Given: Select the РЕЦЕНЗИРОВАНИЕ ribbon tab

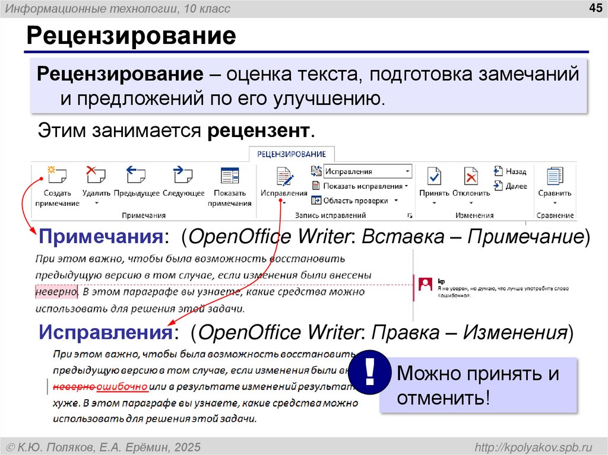Looking at the screenshot, I should (x=291, y=154).
